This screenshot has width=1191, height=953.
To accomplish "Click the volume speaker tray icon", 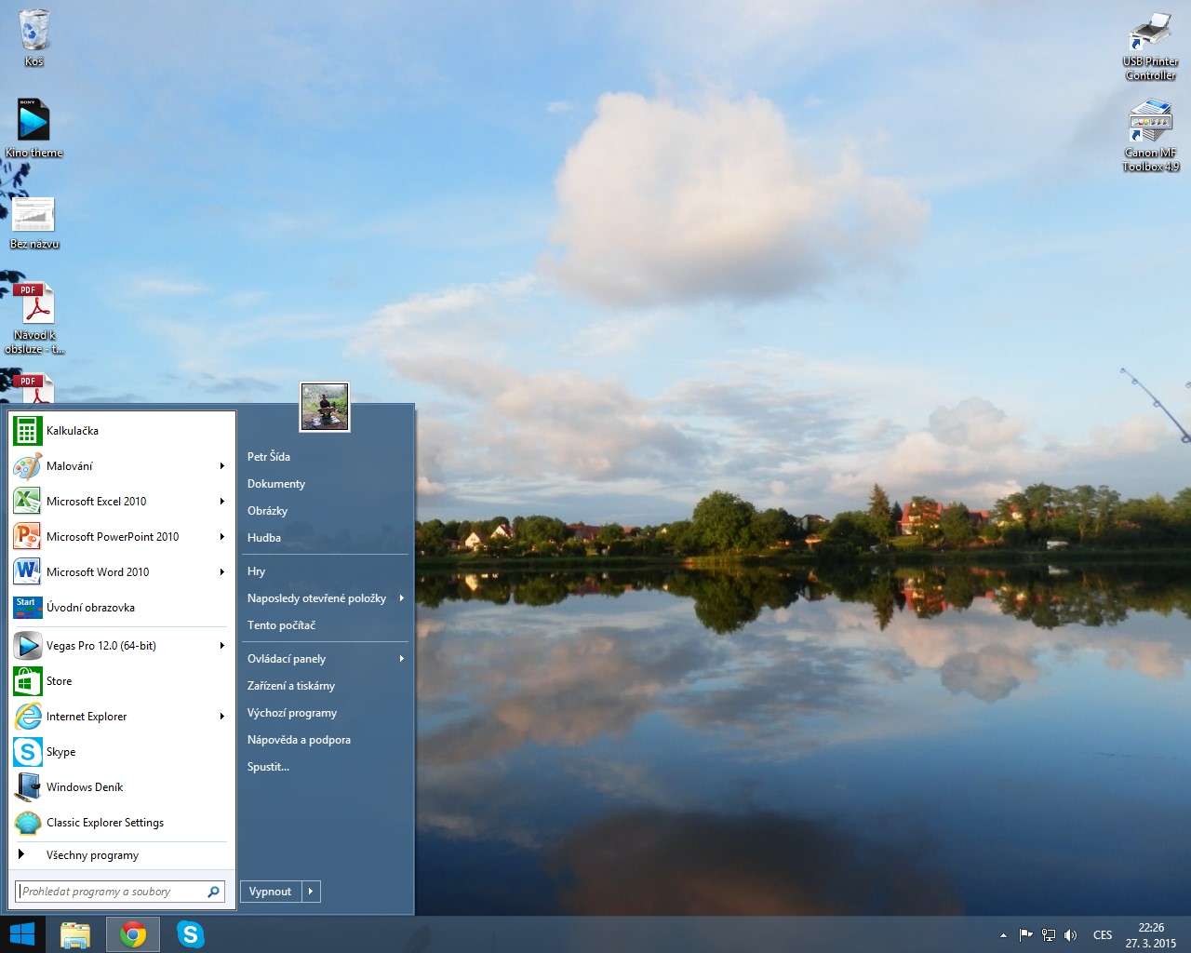I will click(x=1071, y=935).
